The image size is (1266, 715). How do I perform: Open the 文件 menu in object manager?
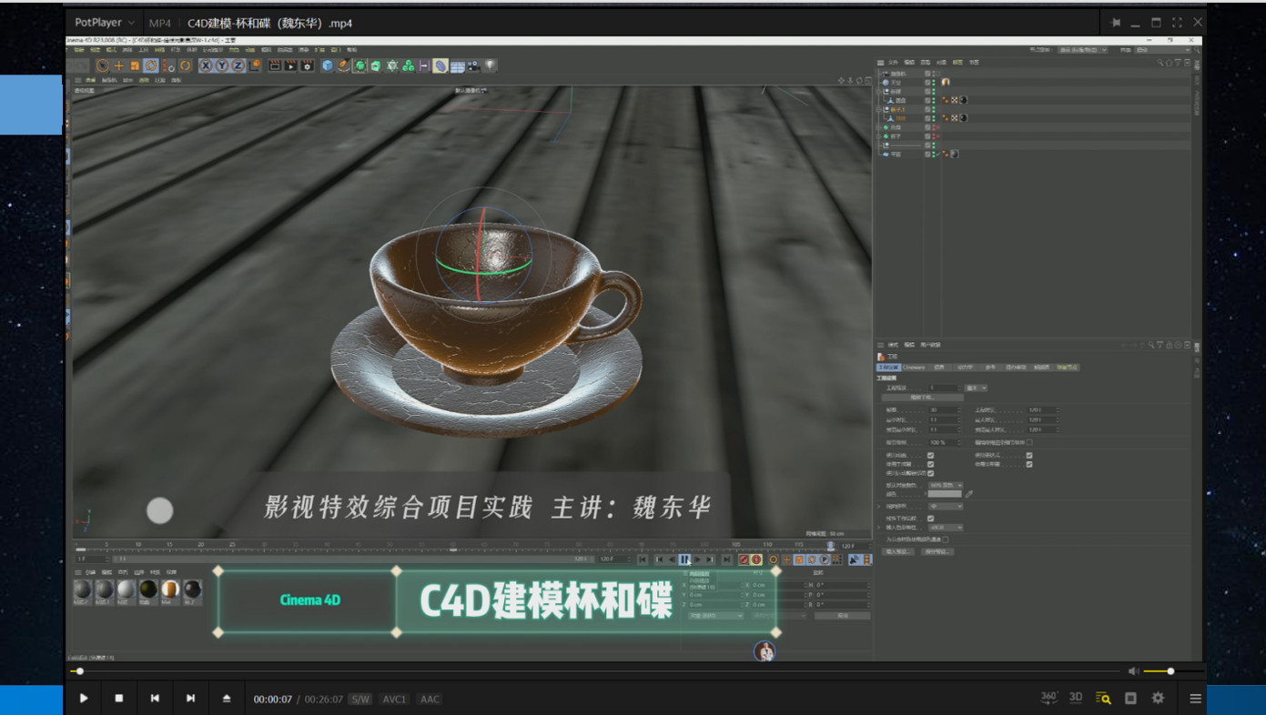(893, 63)
